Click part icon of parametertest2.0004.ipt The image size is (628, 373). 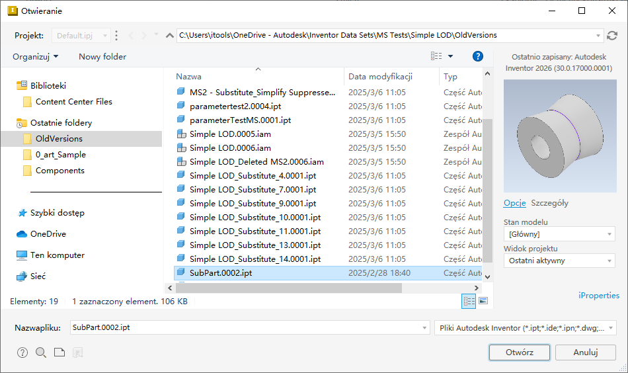(x=181, y=106)
